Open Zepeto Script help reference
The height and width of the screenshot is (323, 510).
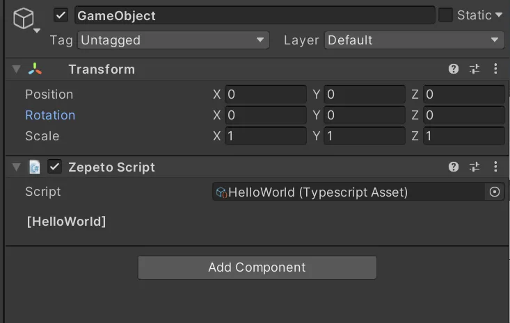pyautogui.click(x=454, y=167)
